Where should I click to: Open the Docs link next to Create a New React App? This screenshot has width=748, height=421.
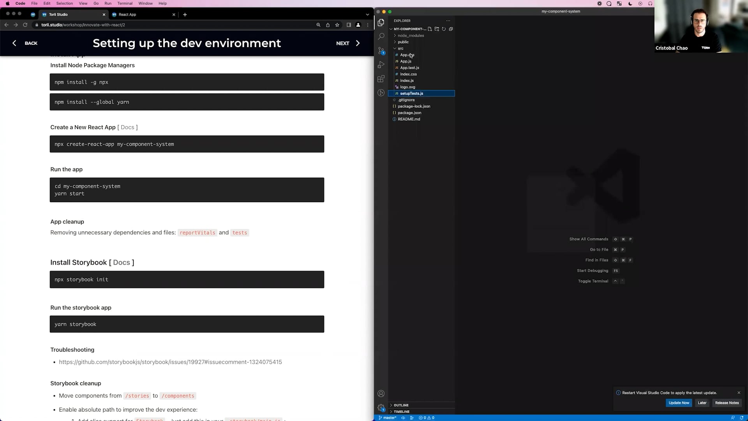click(127, 127)
